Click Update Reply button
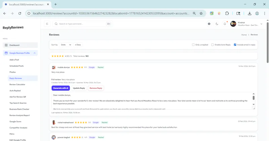 point(79,88)
